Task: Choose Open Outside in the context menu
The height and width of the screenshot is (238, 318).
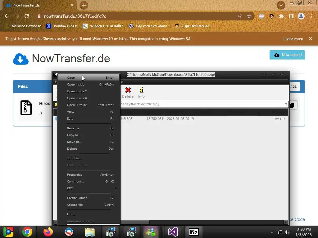Action: 89,105
